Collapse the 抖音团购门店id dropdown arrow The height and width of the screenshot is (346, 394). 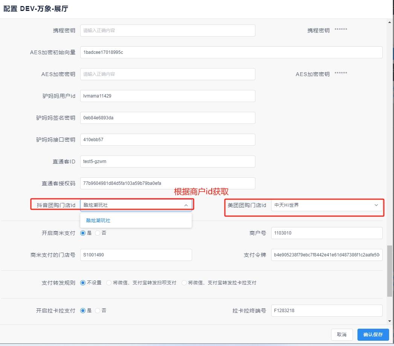click(186, 205)
